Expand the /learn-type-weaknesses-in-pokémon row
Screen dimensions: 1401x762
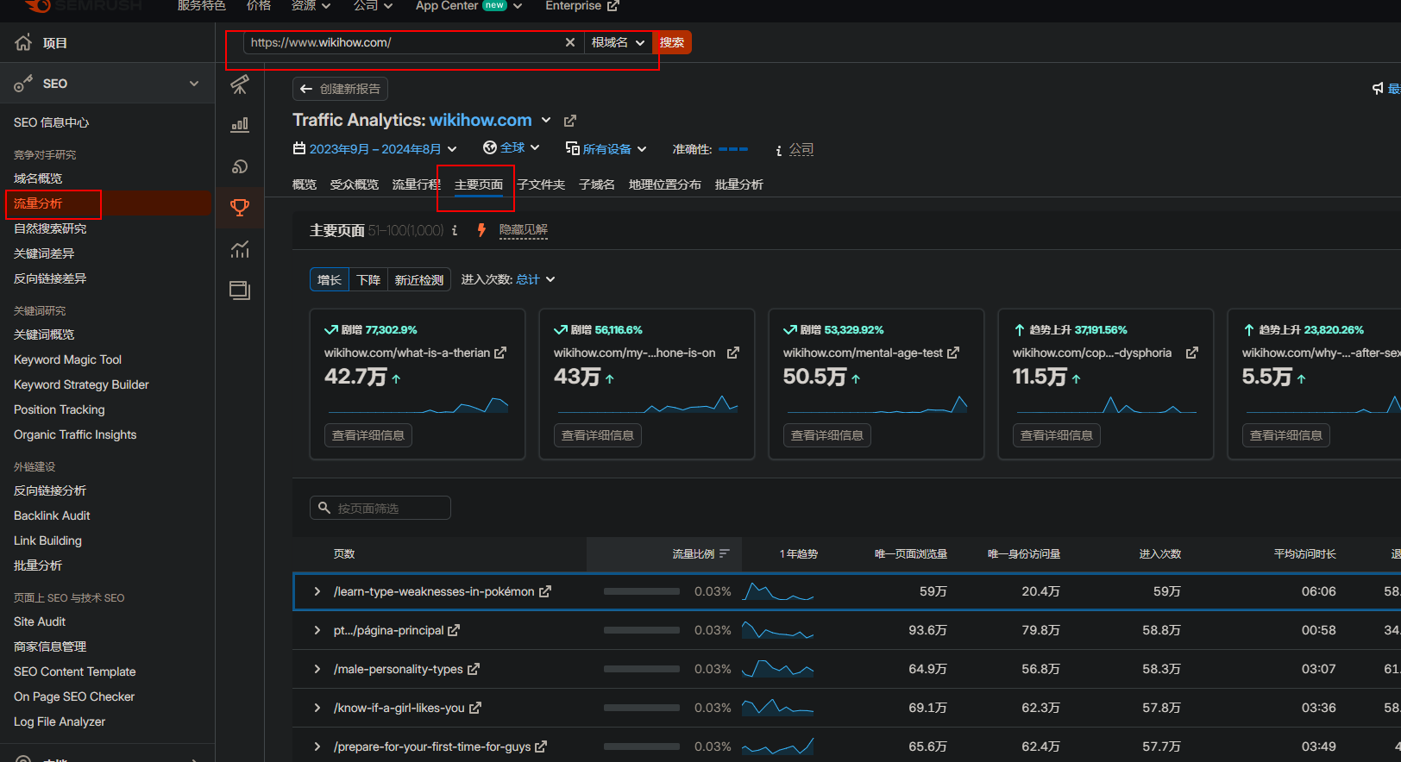[317, 591]
